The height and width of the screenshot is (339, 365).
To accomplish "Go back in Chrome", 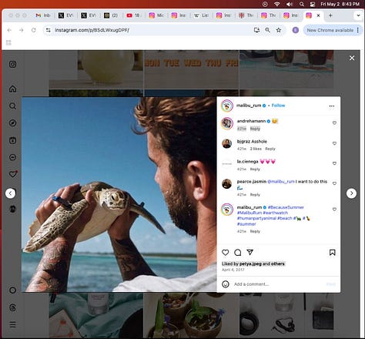I will 9,30.
